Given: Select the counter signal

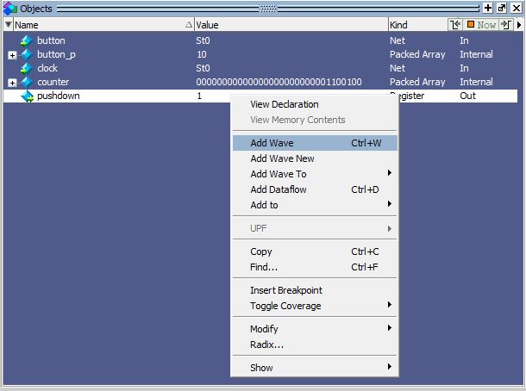Looking at the screenshot, I should click(53, 82).
